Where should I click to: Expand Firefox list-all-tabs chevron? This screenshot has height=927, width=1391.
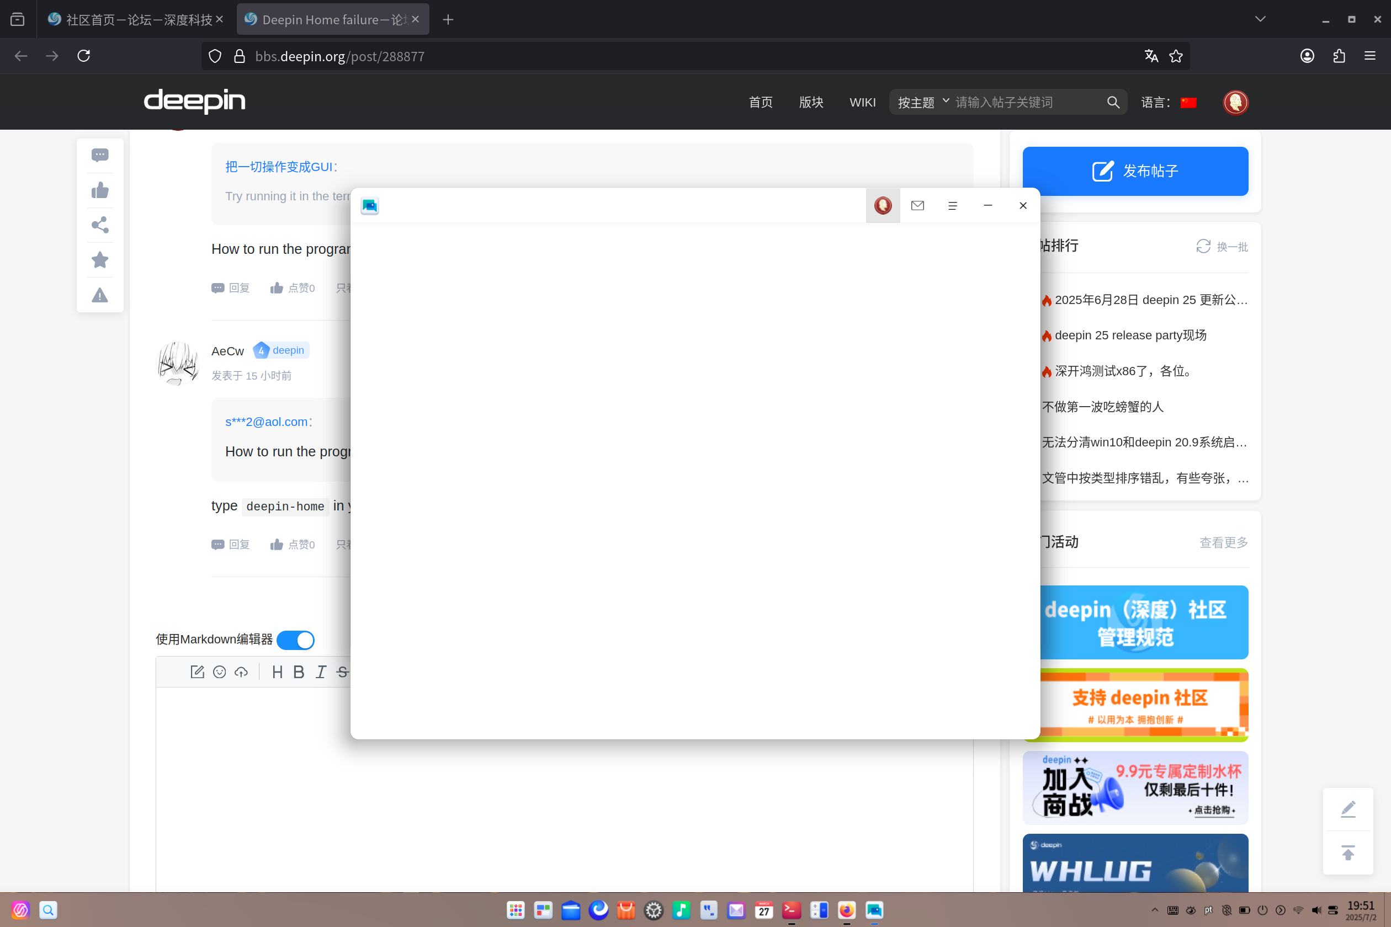1260,19
